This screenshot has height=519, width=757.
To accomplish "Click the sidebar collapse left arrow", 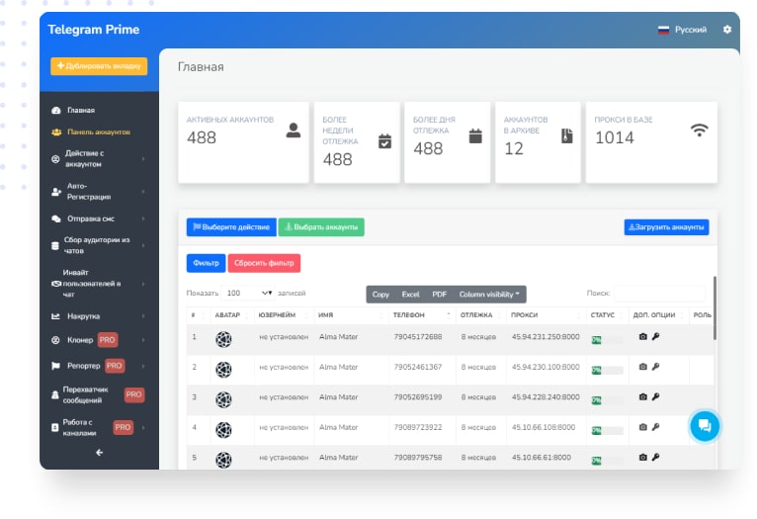I will (99, 453).
